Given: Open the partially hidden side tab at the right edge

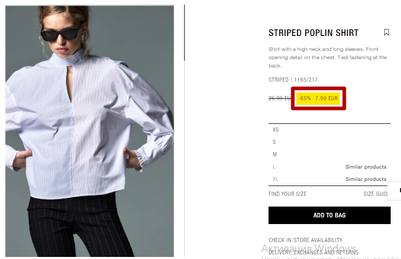Looking at the screenshot, I should [394, 191].
